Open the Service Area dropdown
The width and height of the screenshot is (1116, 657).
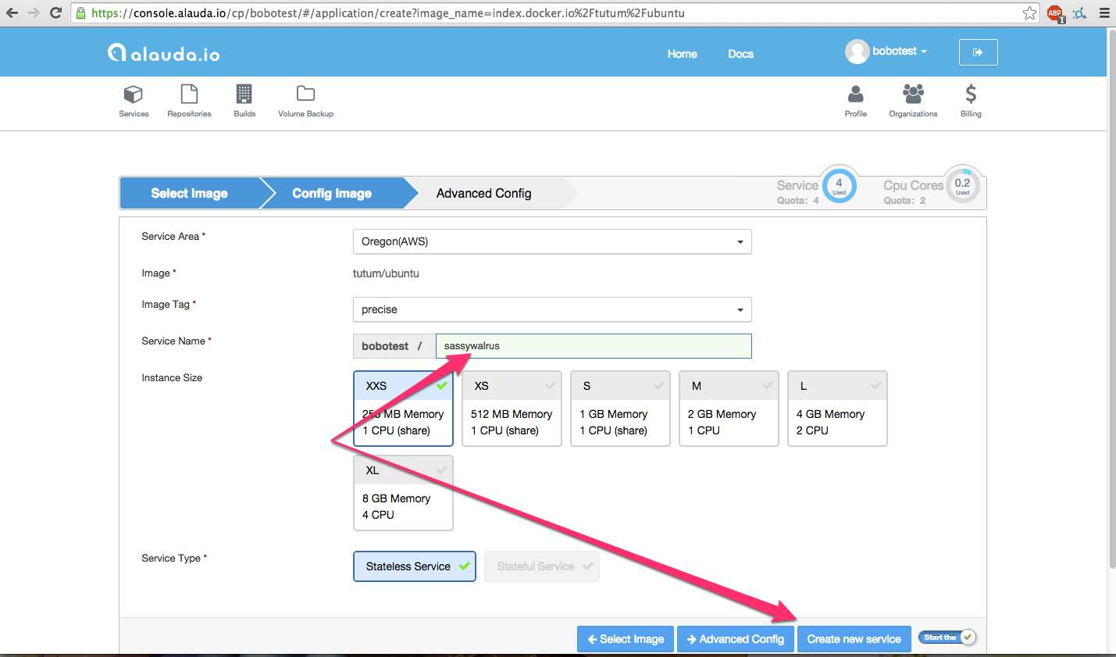pyautogui.click(x=552, y=241)
